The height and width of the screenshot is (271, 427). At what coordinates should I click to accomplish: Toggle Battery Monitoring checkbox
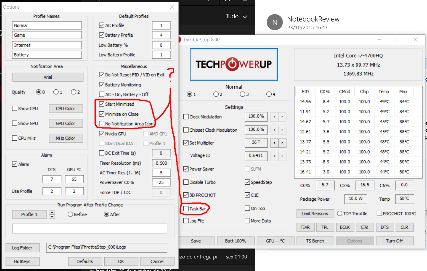pyautogui.click(x=101, y=85)
